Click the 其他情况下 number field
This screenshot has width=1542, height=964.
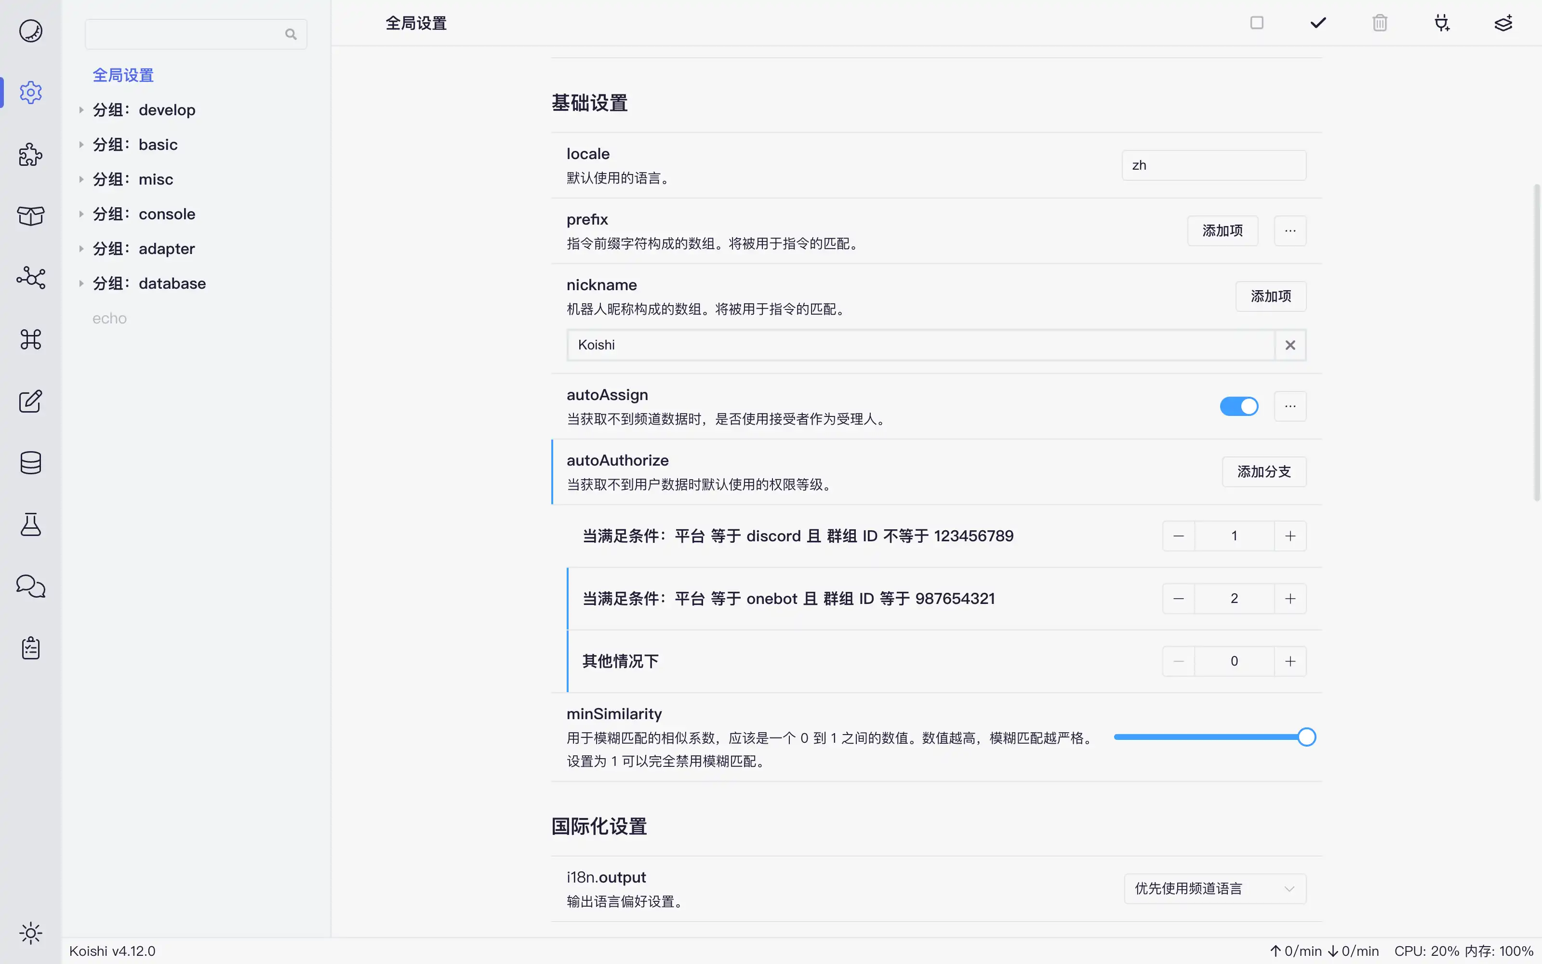[1234, 661]
